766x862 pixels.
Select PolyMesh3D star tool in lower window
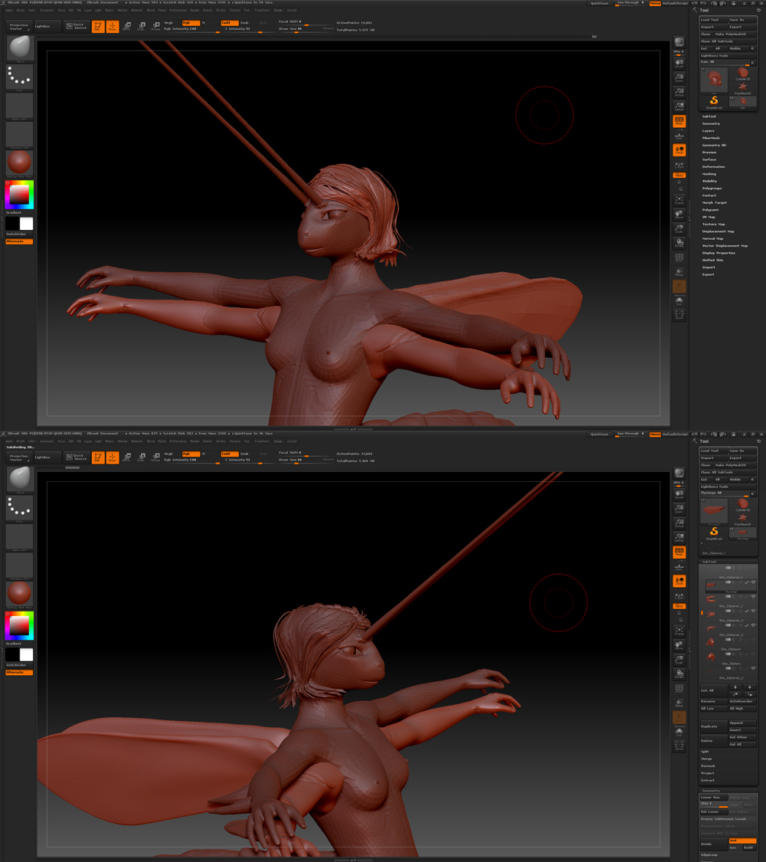[742, 518]
